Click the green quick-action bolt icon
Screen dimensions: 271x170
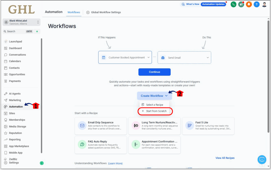[x=37, y=31]
